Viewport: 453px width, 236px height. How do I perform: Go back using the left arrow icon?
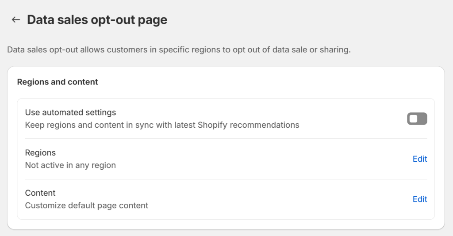16,19
